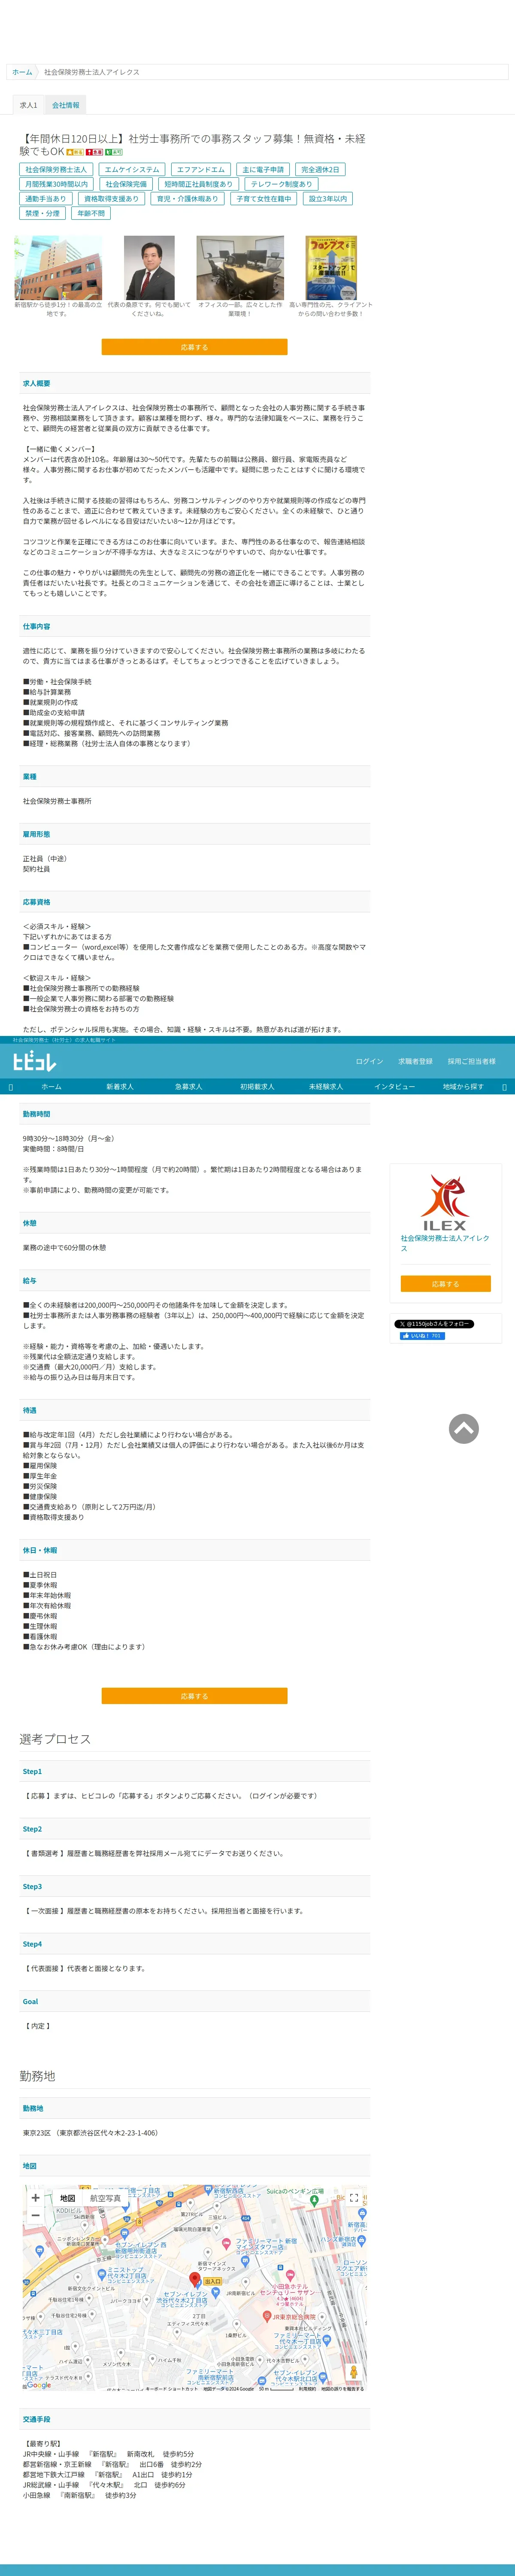Image resolution: width=515 pixels, height=2576 pixels.
Task: Click the 社会保険完備 tag
Action: pos(126,184)
